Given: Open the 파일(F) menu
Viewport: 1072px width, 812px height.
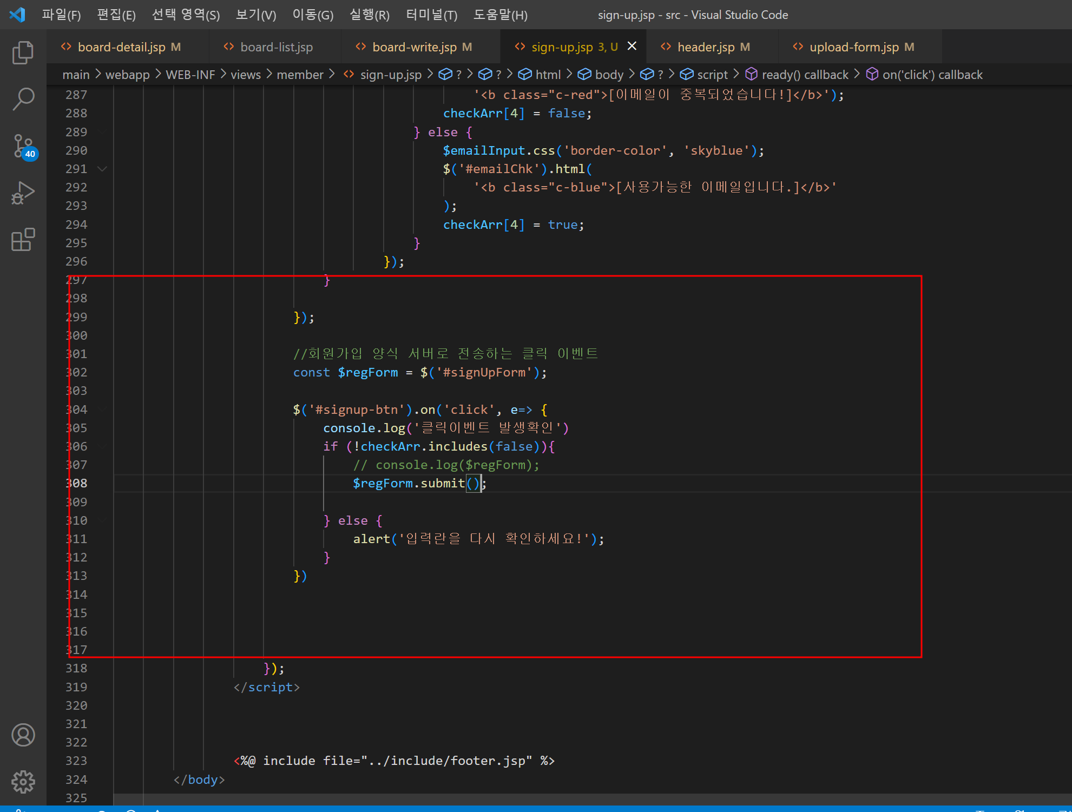Looking at the screenshot, I should [61, 15].
